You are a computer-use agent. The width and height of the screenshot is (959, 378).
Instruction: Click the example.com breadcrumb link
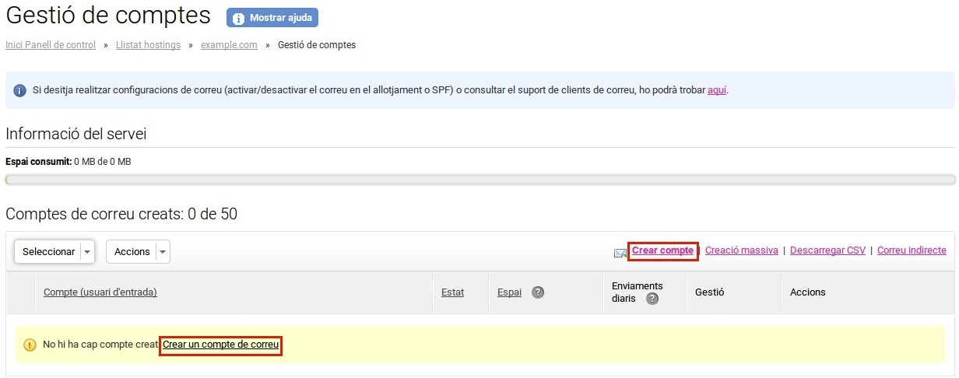pos(229,45)
